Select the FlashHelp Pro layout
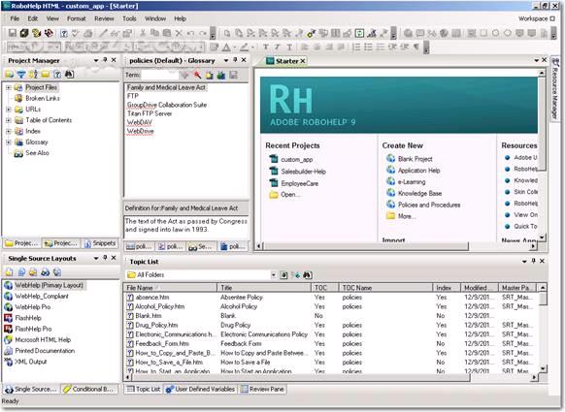This screenshot has width=565, height=412. (33, 329)
